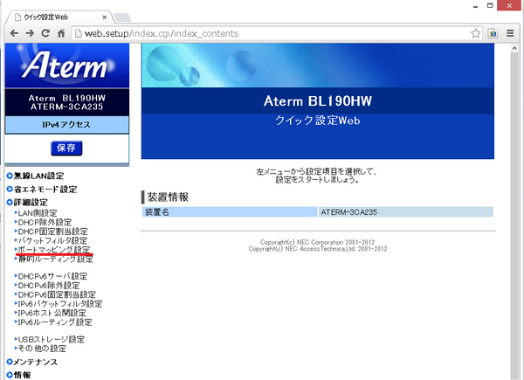Click the 装置名 table cell

pos(230,212)
